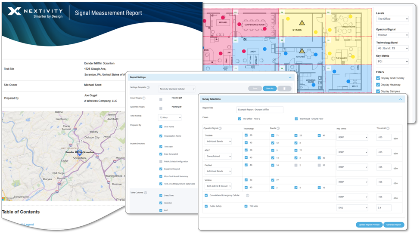
Task: Click the Update Report Preview button
Action: pos(369,225)
